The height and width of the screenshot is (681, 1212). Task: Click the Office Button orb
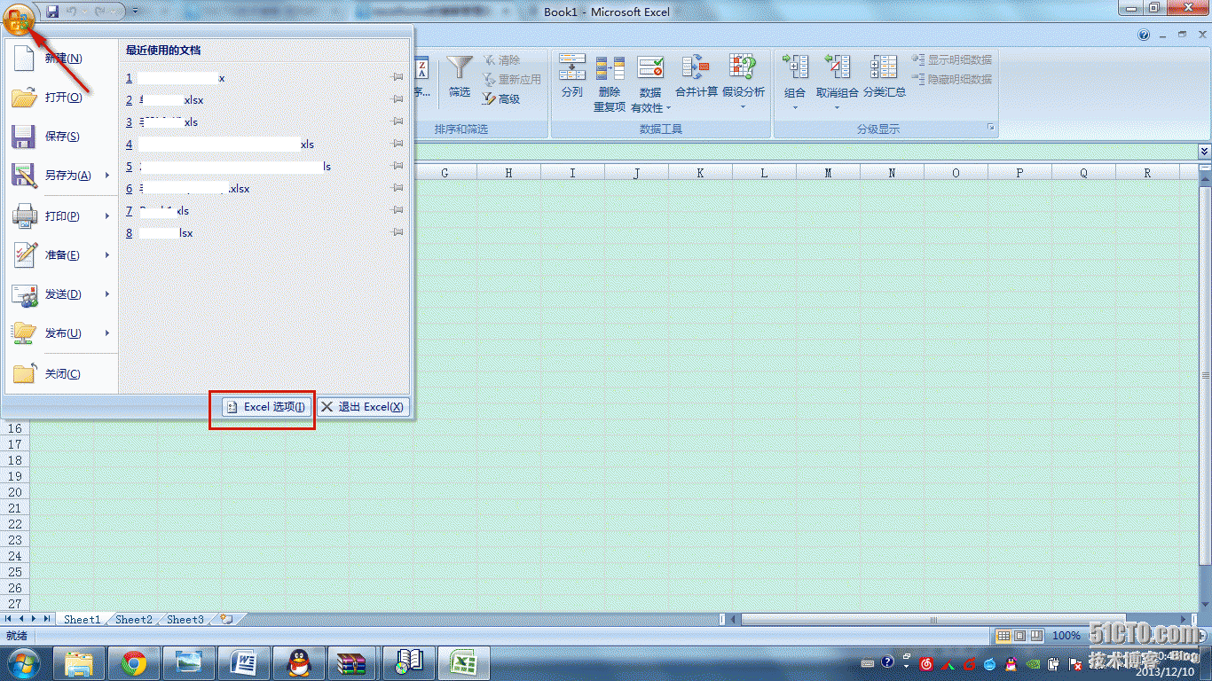coord(18,17)
